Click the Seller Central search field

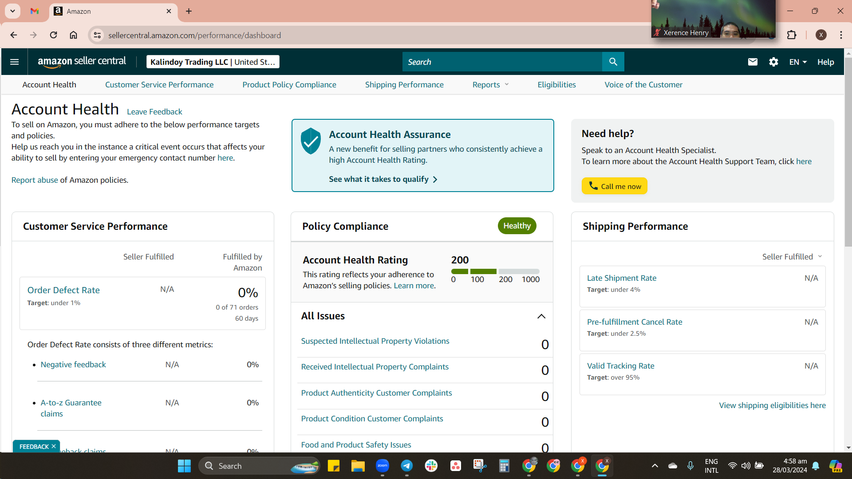(x=502, y=62)
